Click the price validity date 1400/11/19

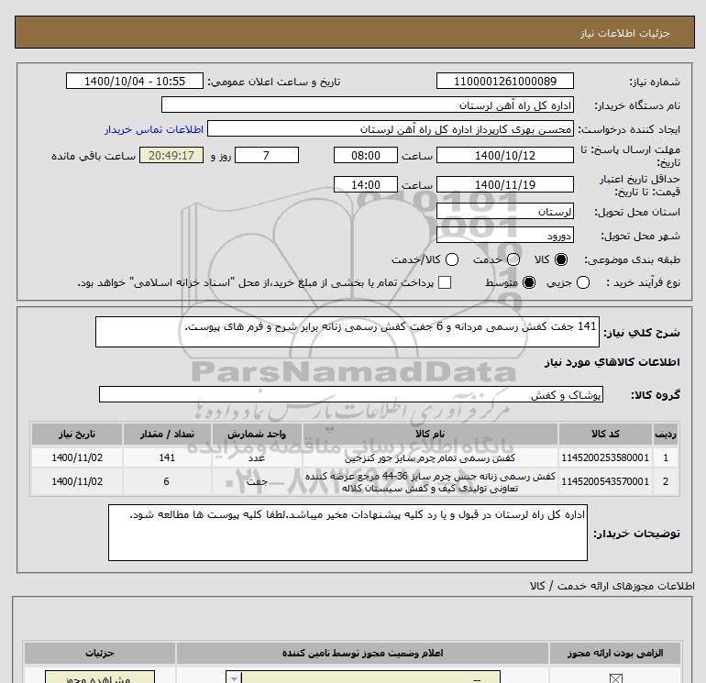coord(504,184)
